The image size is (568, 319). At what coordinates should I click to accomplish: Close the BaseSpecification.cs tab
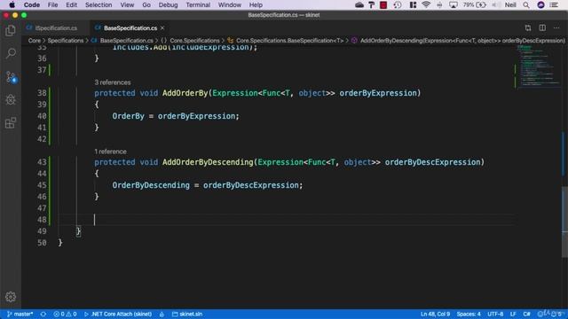tap(162, 27)
